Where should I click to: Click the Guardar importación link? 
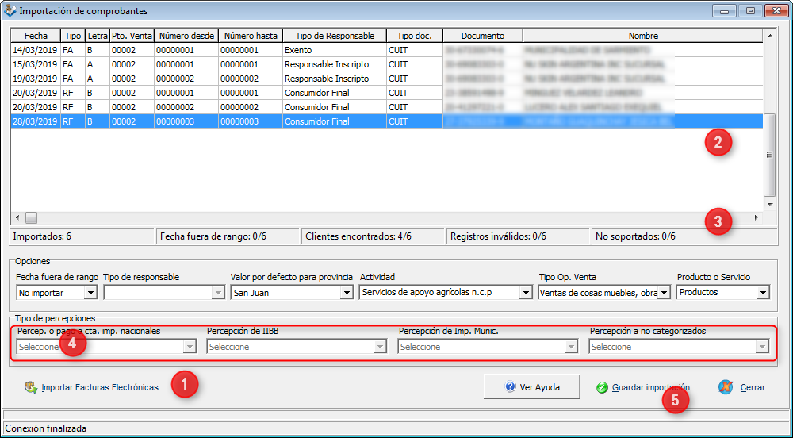(x=650, y=388)
